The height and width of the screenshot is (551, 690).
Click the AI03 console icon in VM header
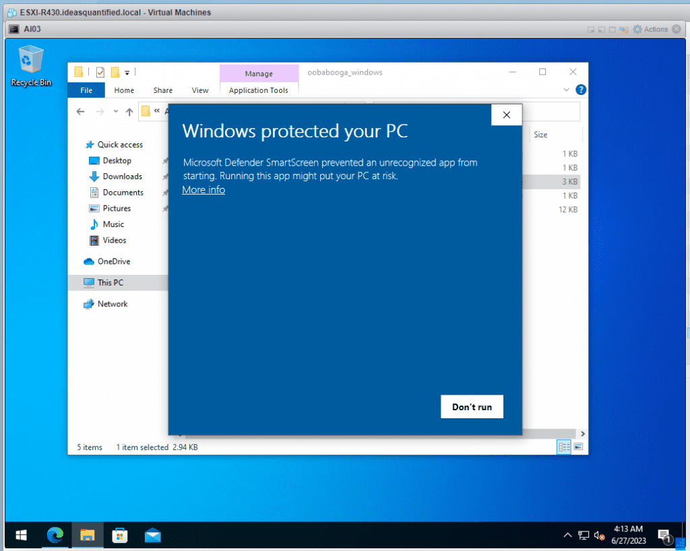coord(14,29)
